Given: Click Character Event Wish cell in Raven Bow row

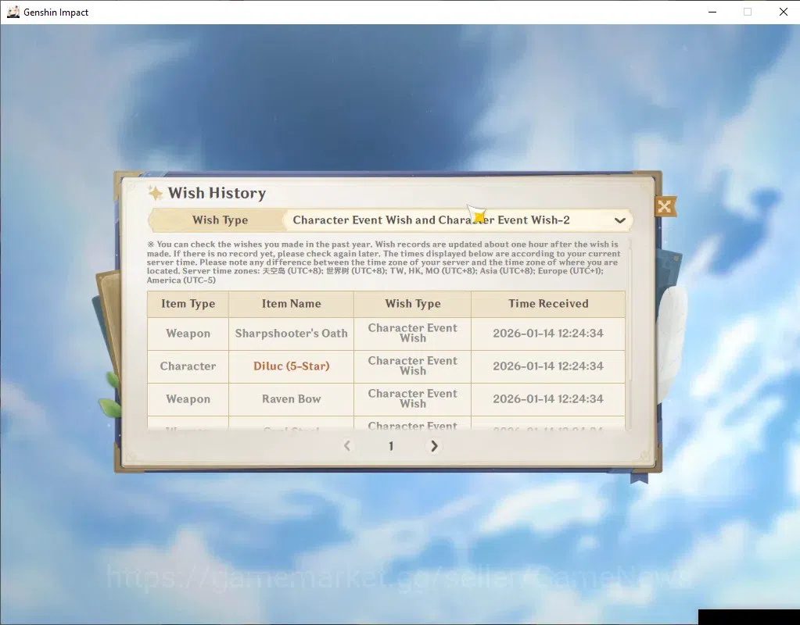Looking at the screenshot, I should (x=413, y=398).
